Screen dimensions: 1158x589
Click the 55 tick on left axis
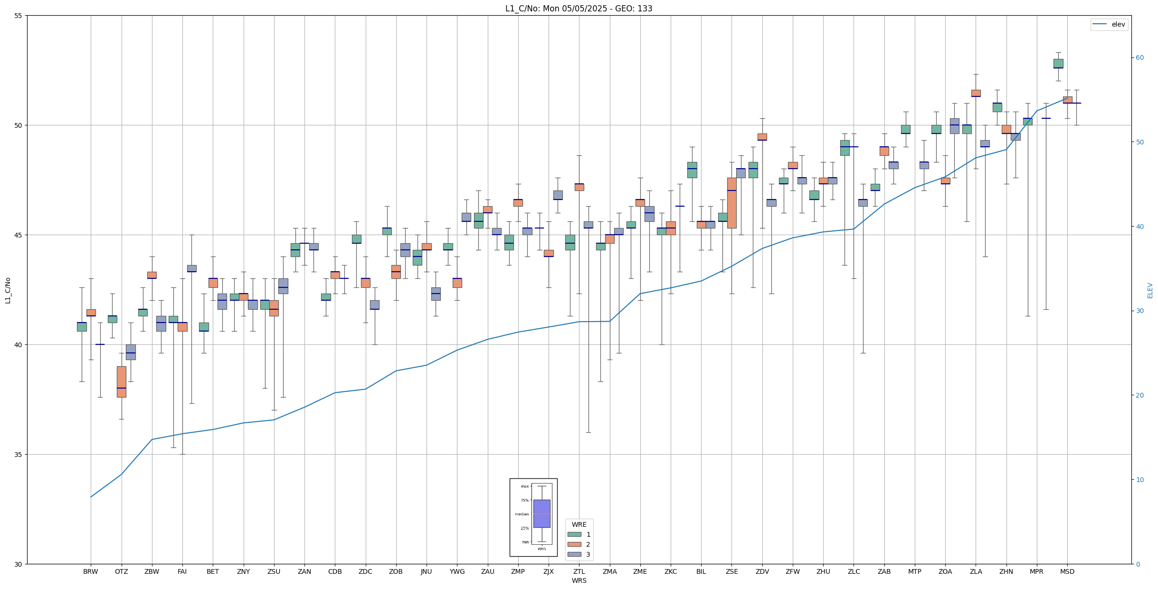[x=19, y=16]
